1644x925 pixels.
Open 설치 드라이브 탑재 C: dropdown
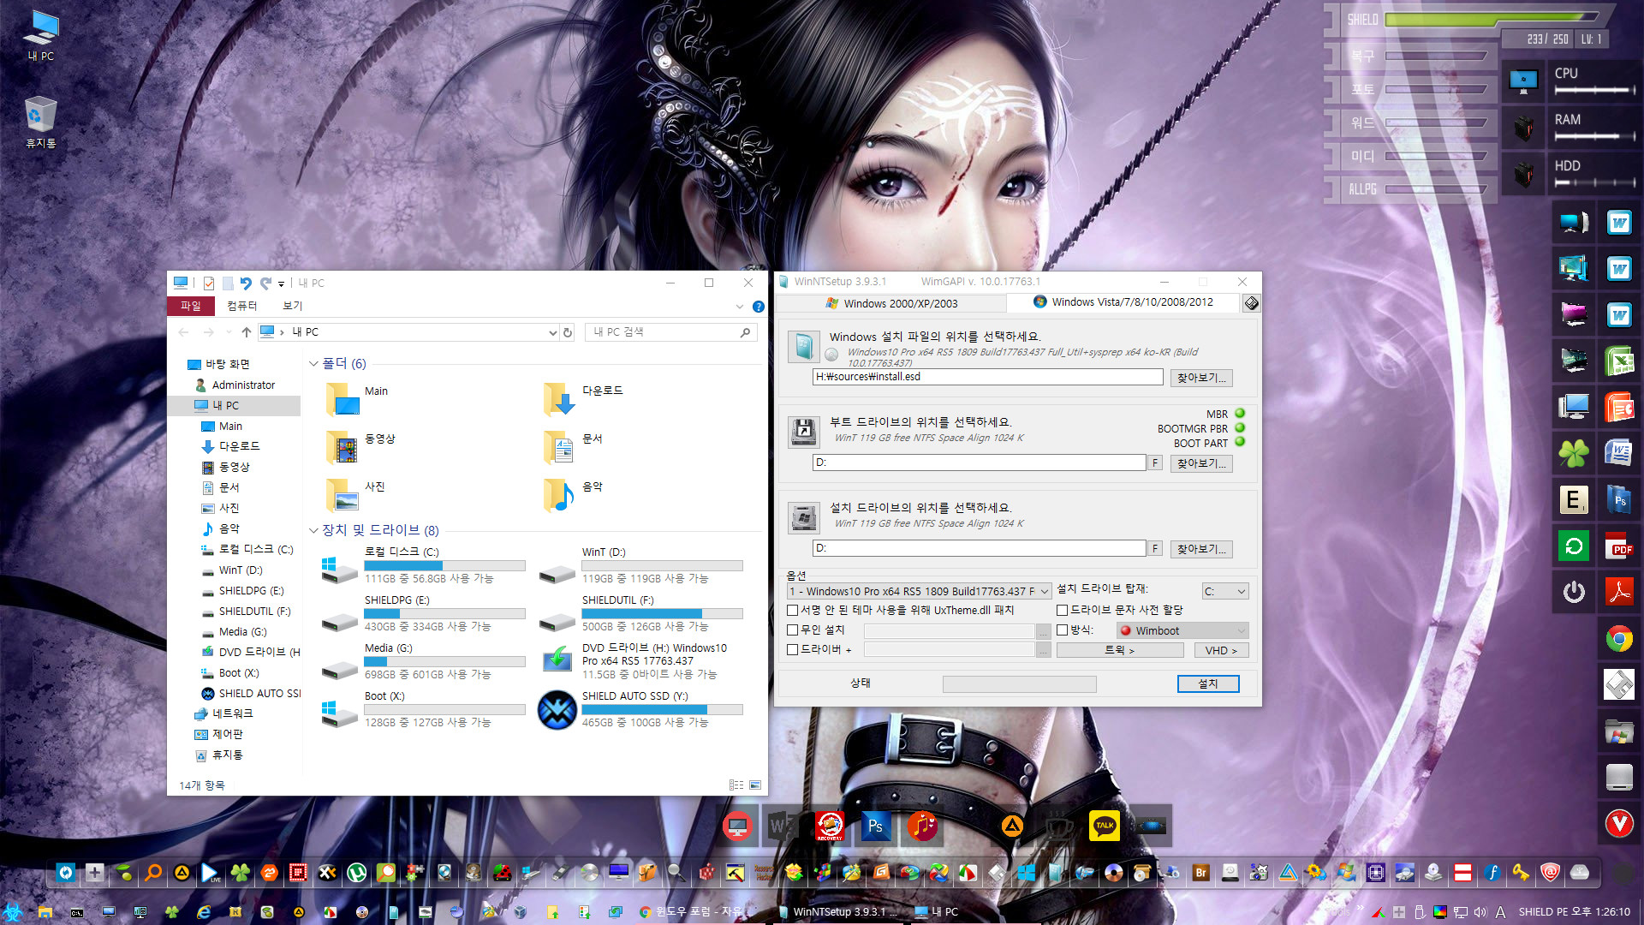coord(1225,592)
